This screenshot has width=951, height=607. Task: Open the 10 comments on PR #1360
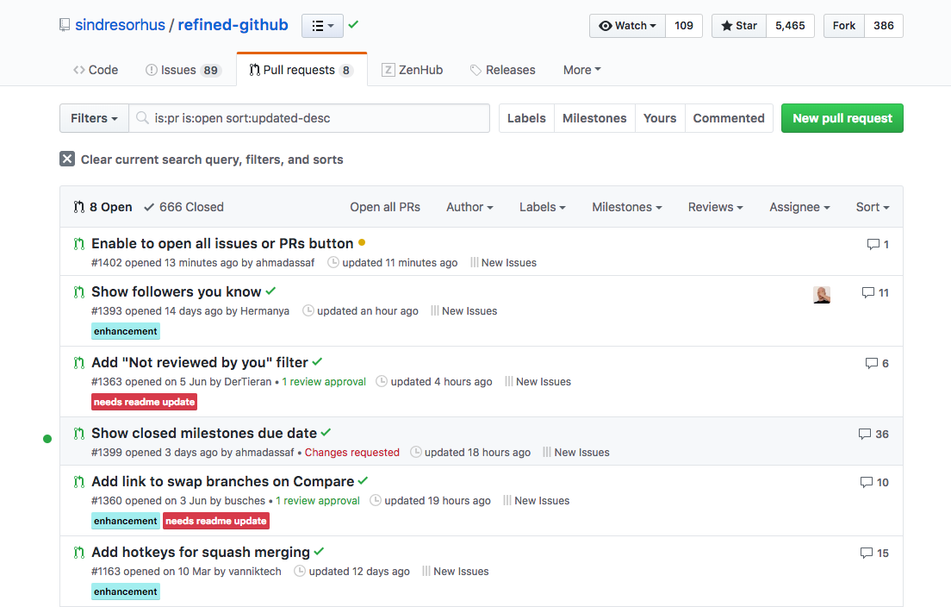[x=874, y=483]
